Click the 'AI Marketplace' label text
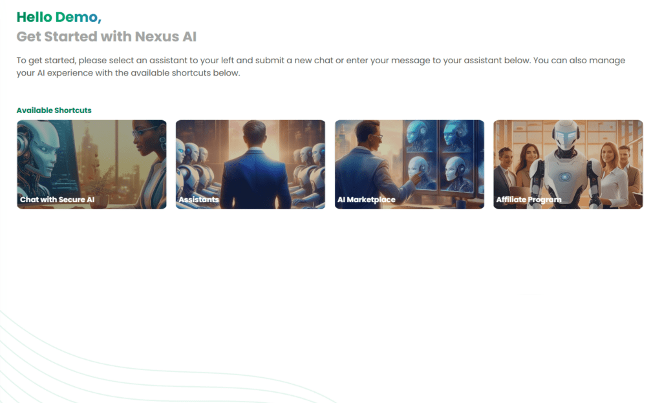 tap(367, 200)
